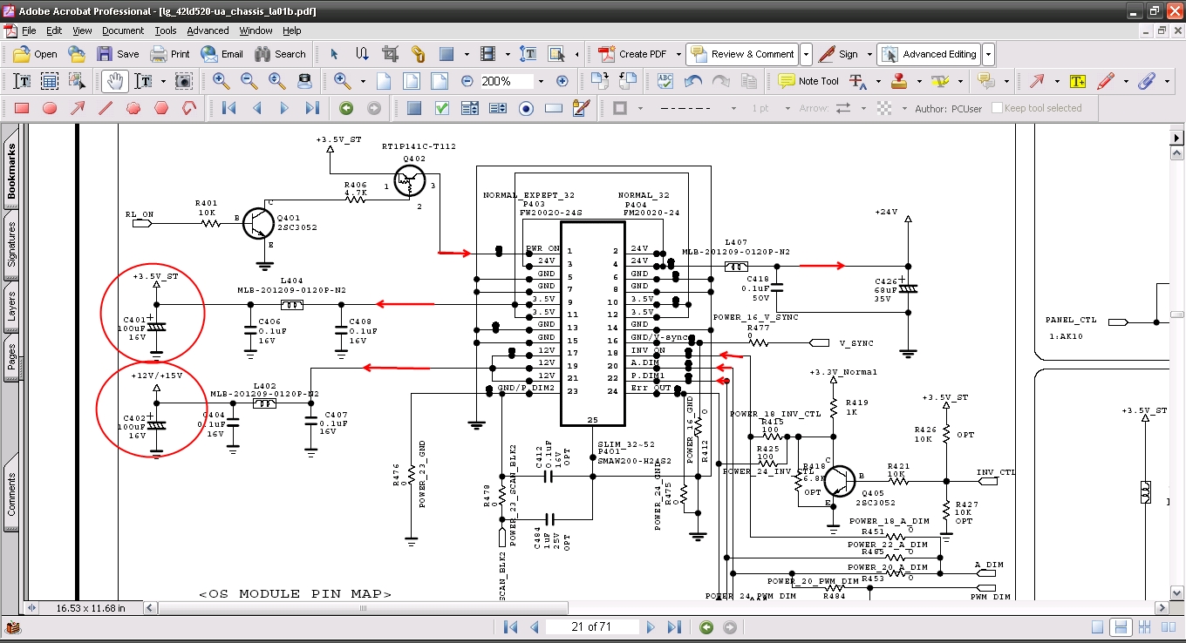This screenshot has height=643, width=1186.
Task: Click the Advanced Editing button
Action: point(929,54)
